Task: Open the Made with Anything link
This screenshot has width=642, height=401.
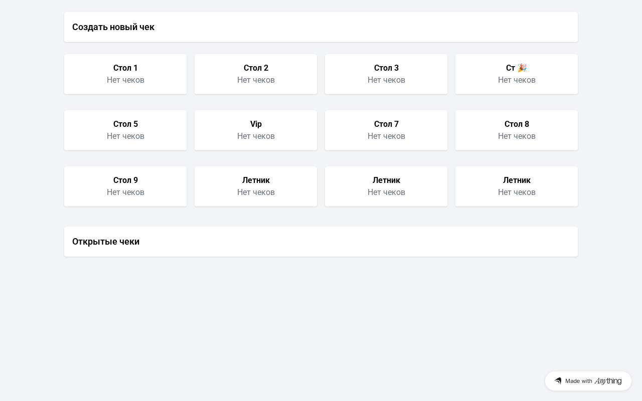Action: (x=588, y=381)
